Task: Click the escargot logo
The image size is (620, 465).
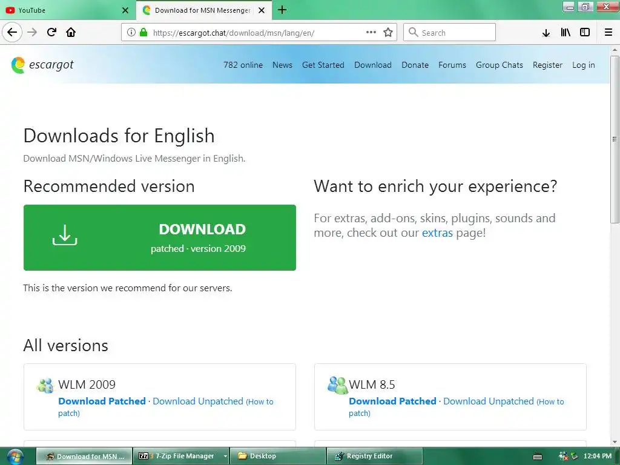Action: (42, 65)
